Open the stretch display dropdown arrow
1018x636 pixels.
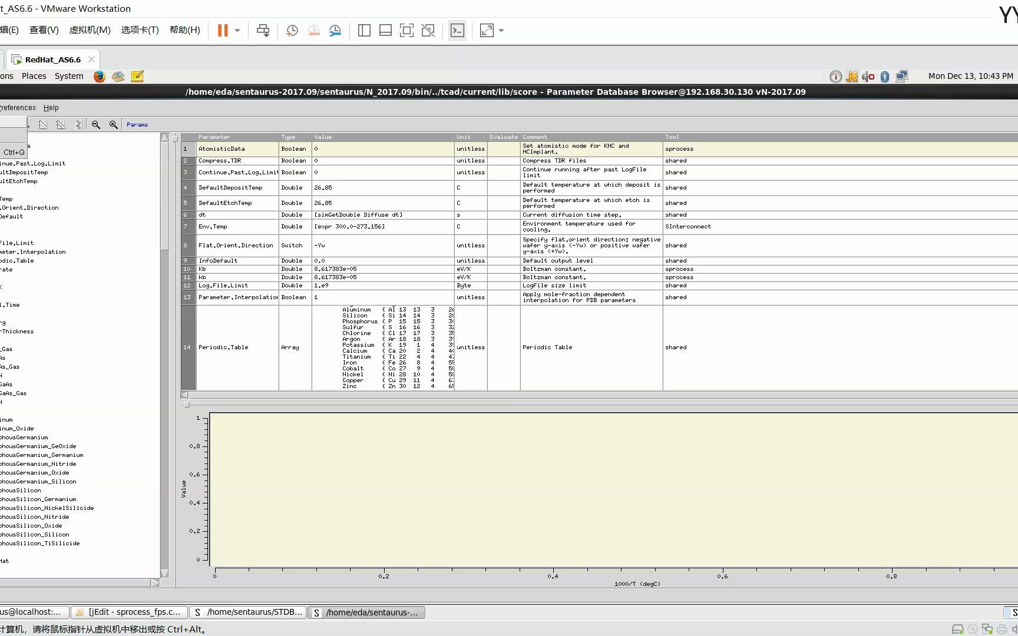tap(501, 31)
